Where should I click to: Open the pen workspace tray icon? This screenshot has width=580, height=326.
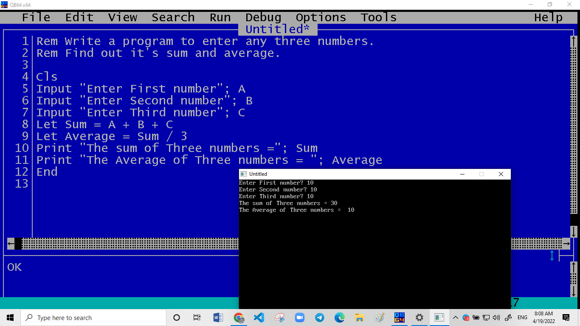click(x=507, y=318)
